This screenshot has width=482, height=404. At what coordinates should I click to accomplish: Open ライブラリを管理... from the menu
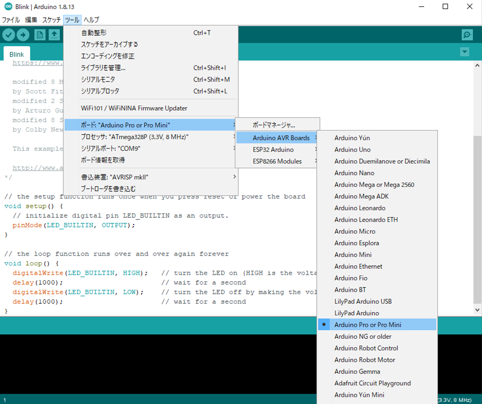[151, 68]
